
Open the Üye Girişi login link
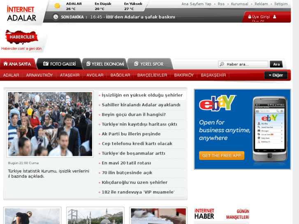[261, 17]
